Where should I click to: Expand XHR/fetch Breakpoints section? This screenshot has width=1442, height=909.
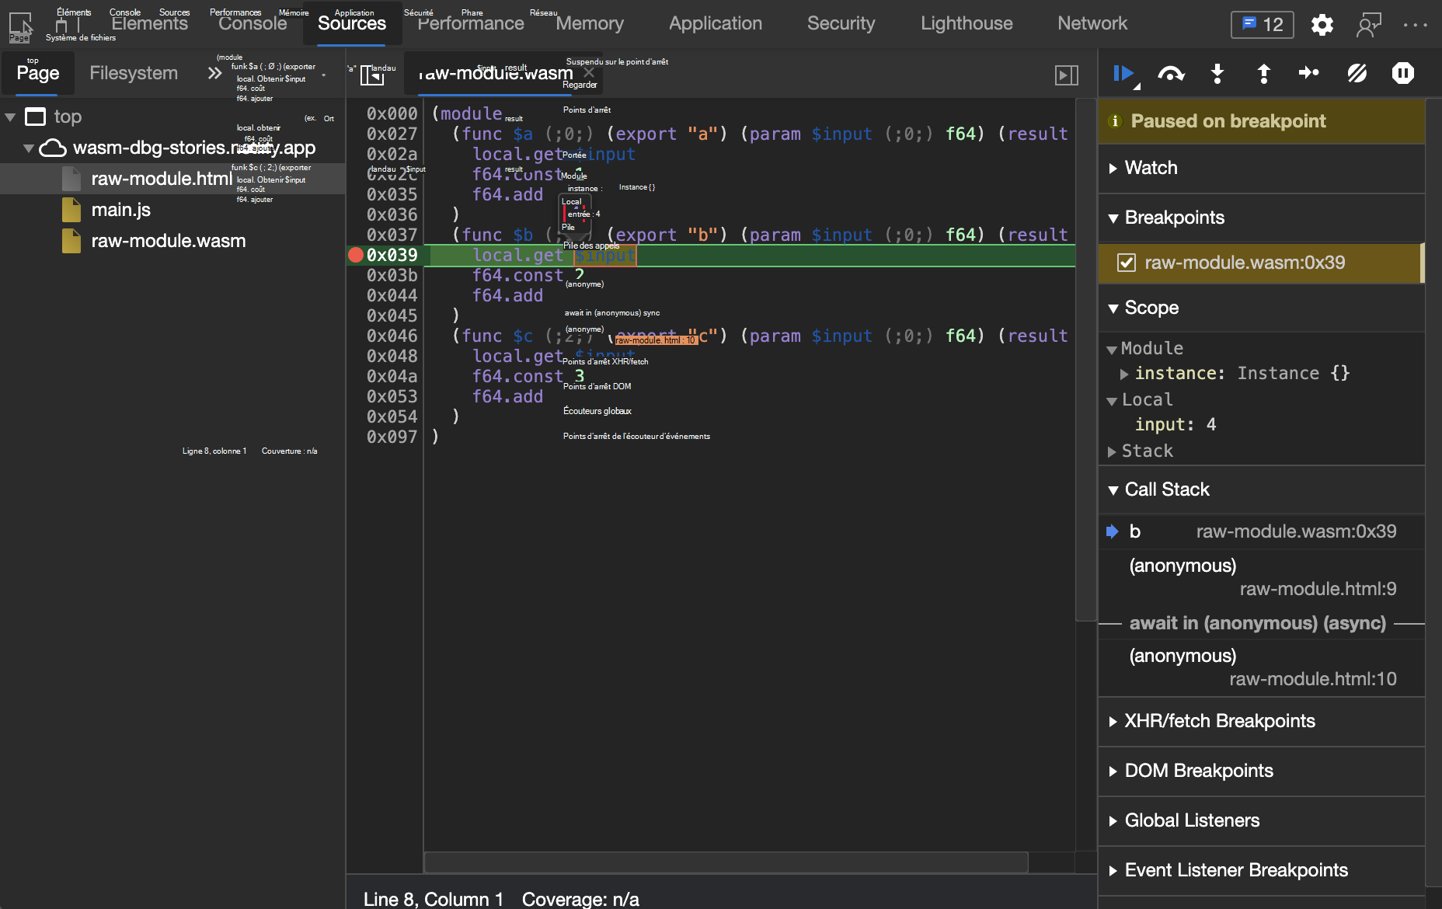(1219, 721)
